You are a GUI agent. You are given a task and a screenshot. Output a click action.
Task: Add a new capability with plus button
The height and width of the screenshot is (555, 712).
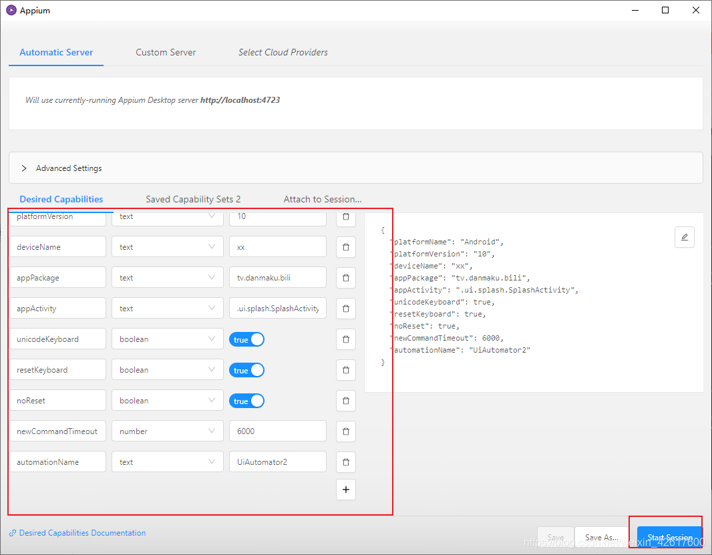tap(345, 490)
